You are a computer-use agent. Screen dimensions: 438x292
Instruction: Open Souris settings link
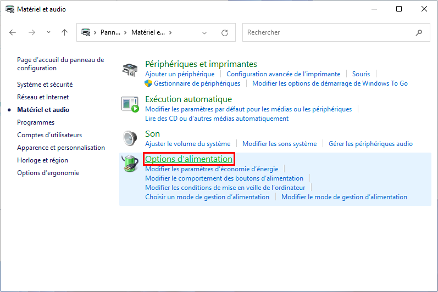(x=361, y=74)
